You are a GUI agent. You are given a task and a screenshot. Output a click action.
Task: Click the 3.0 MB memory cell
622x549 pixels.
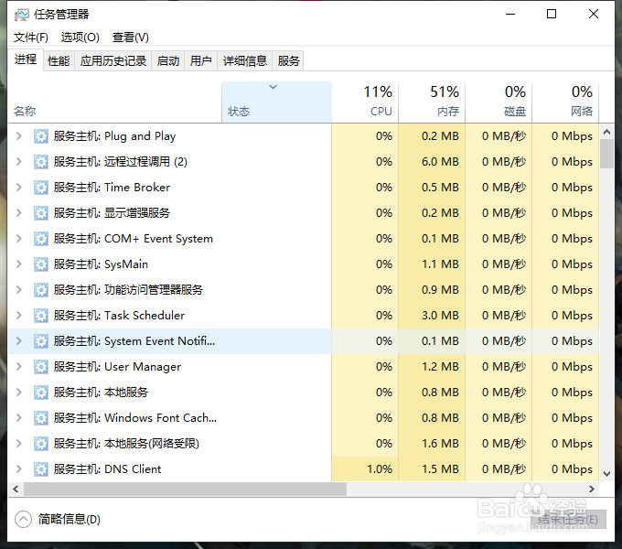pyautogui.click(x=432, y=316)
